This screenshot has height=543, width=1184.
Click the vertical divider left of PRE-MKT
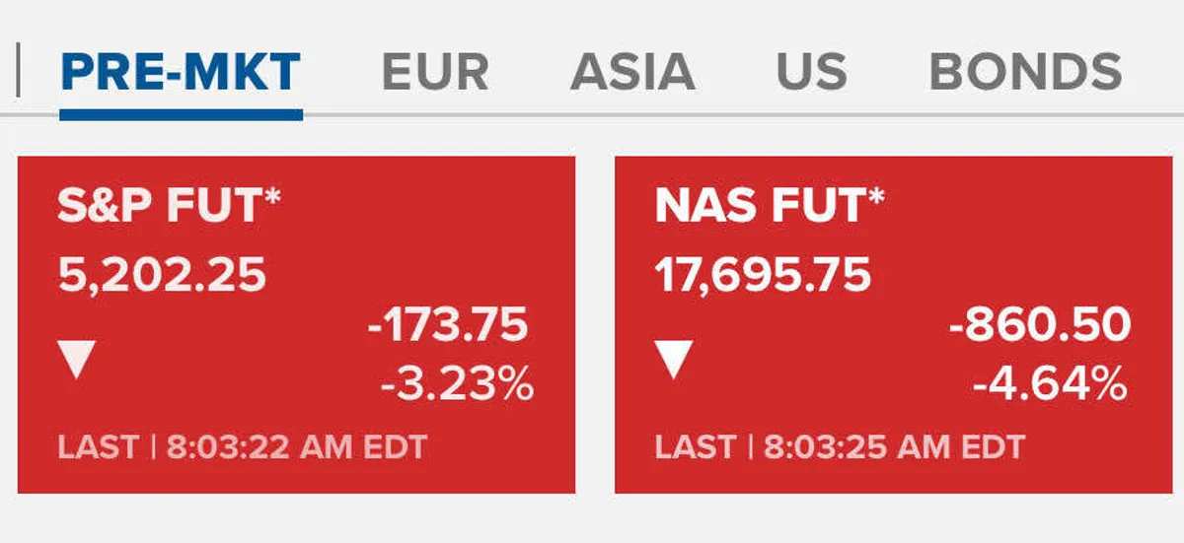[18, 73]
